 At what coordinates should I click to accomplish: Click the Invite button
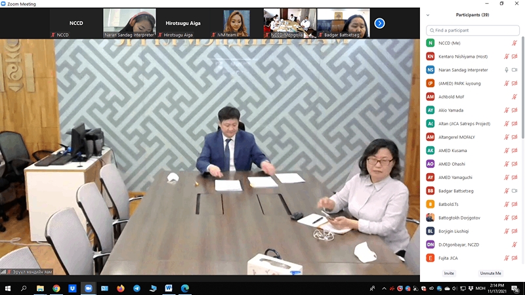coord(449,273)
